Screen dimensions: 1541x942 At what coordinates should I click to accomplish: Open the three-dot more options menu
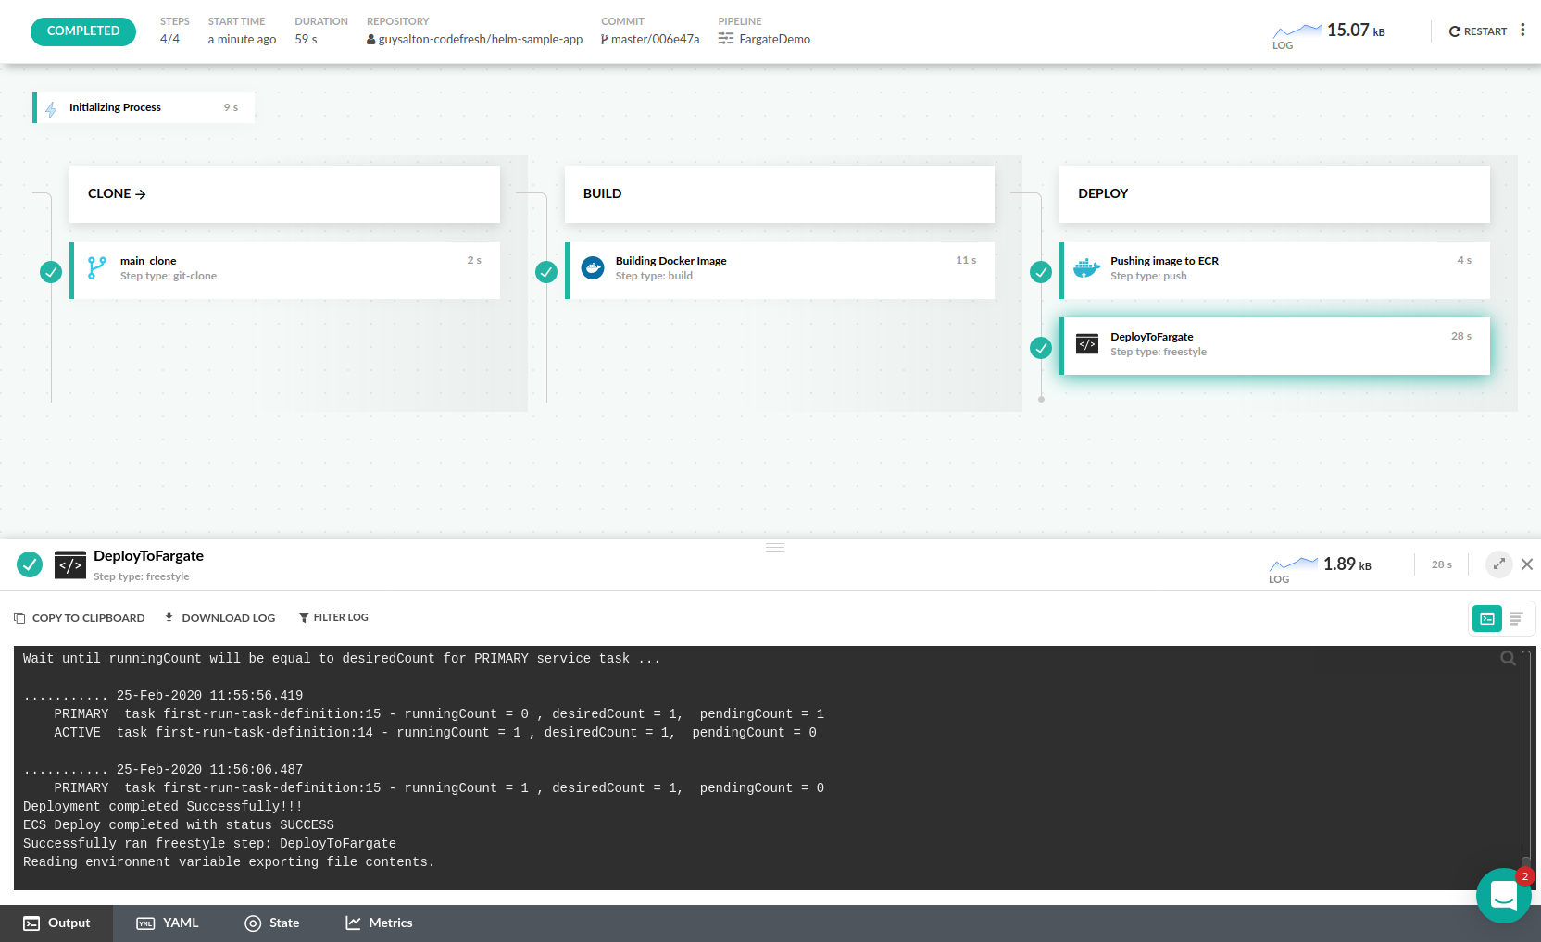[1522, 31]
